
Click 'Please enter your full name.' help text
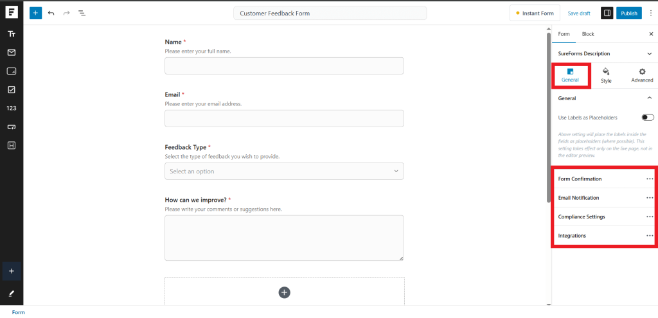[x=198, y=51]
